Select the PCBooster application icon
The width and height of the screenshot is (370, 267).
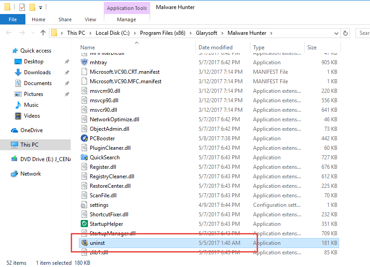(84, 138)
